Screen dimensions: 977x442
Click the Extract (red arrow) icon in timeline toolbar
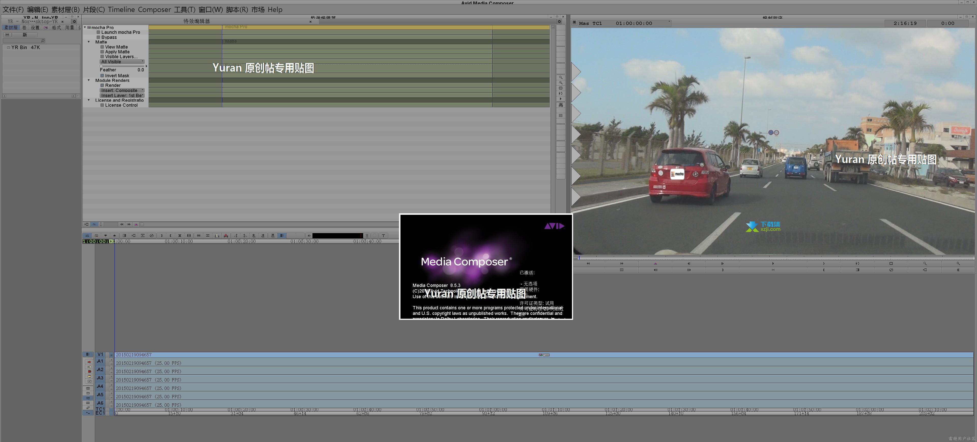pyautogui.click(x=226, y=236)
